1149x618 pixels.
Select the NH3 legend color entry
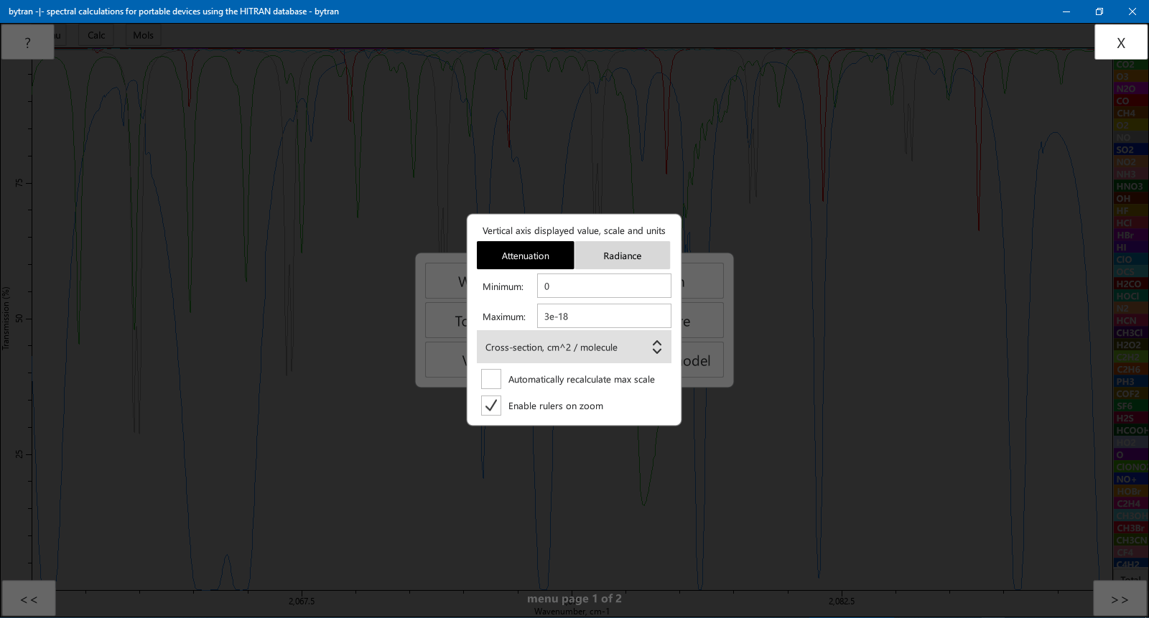coord(1130,174)
